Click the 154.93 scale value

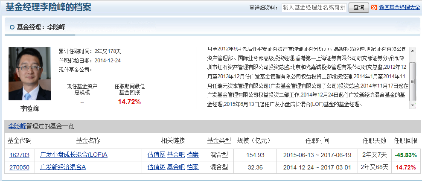point(255,155)
